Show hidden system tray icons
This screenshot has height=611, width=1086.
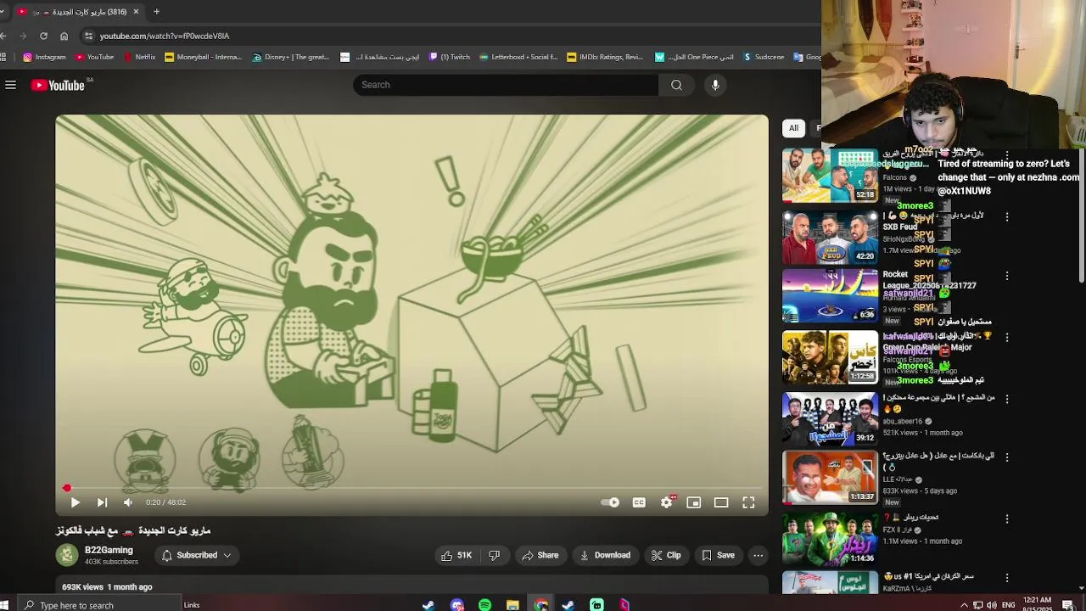click(x=964, y=605)
